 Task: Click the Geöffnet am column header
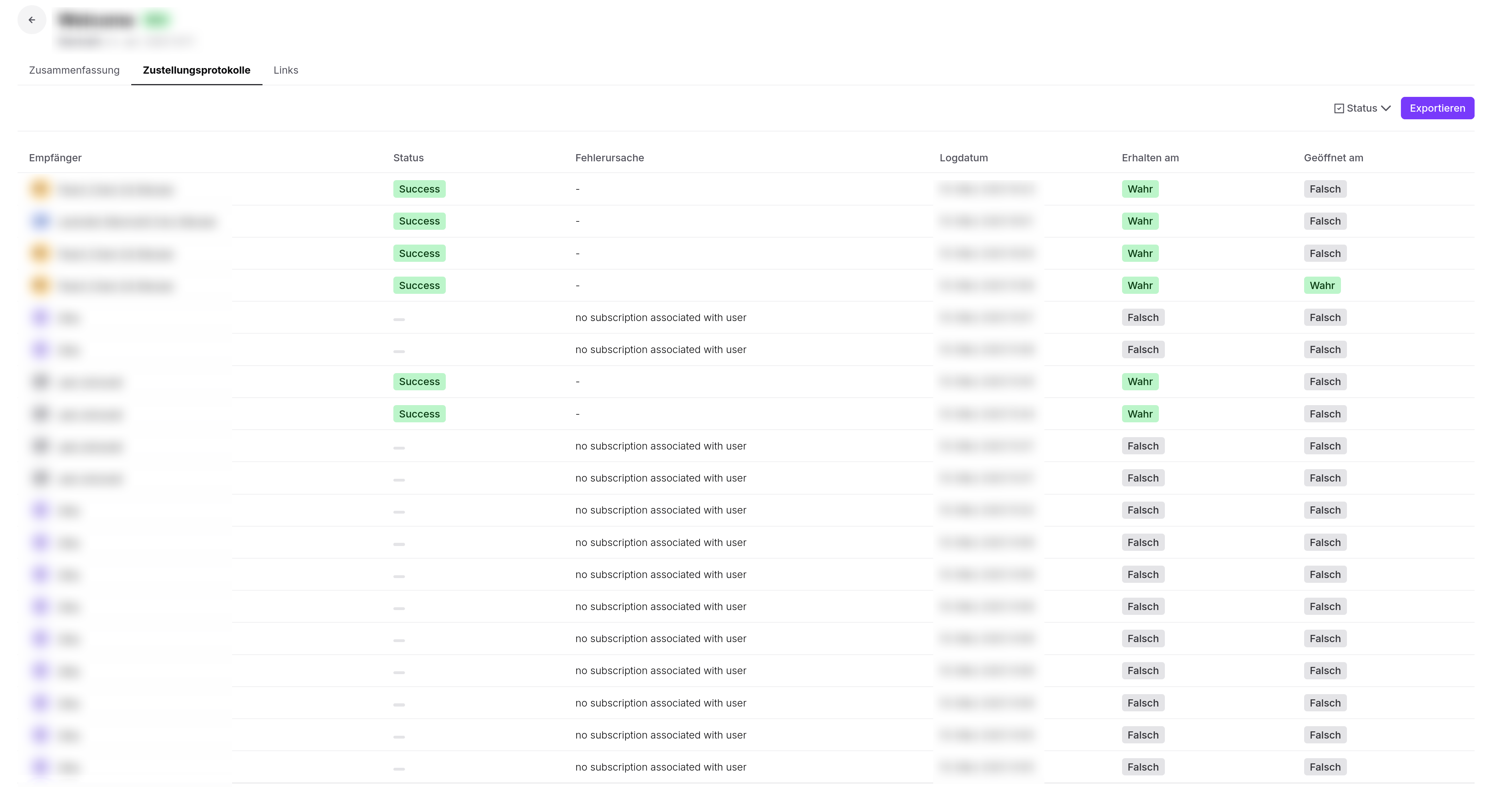pyautogui.click(x=1333, y=158)
